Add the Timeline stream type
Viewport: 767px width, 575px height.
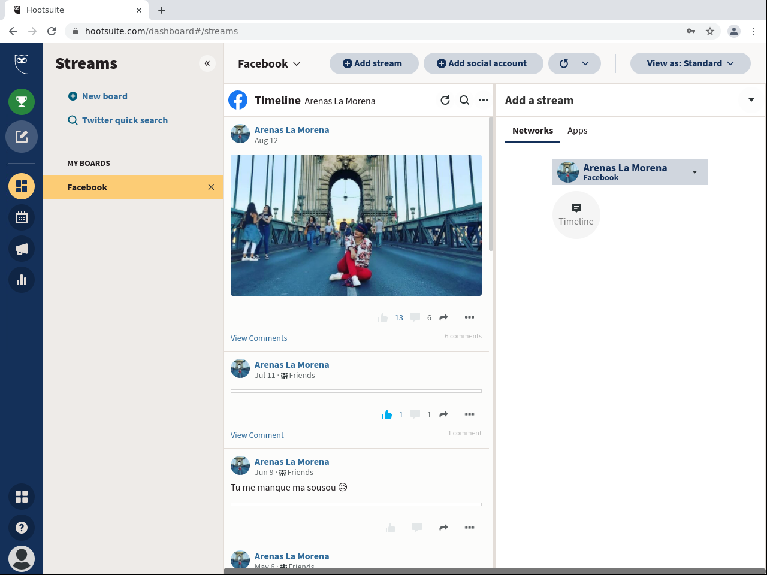tap(576, 215)
